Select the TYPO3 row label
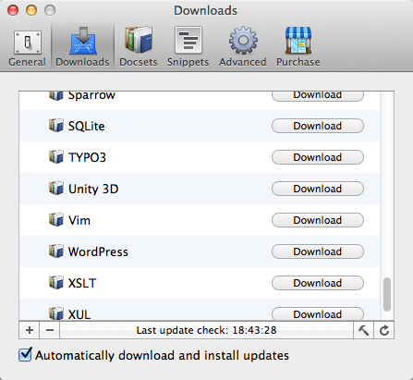 (x=87, y=157)
